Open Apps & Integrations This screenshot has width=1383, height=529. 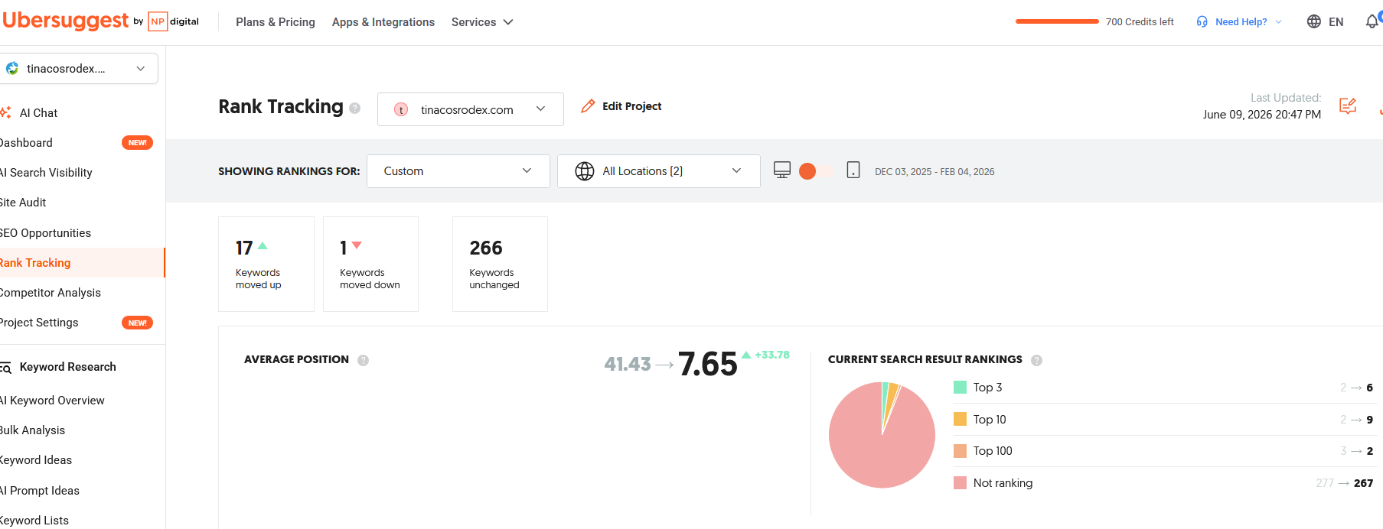383,22
